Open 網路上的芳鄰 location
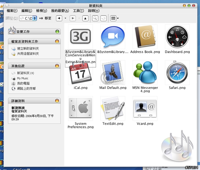200x170 pixels. (x=26, y=89)
